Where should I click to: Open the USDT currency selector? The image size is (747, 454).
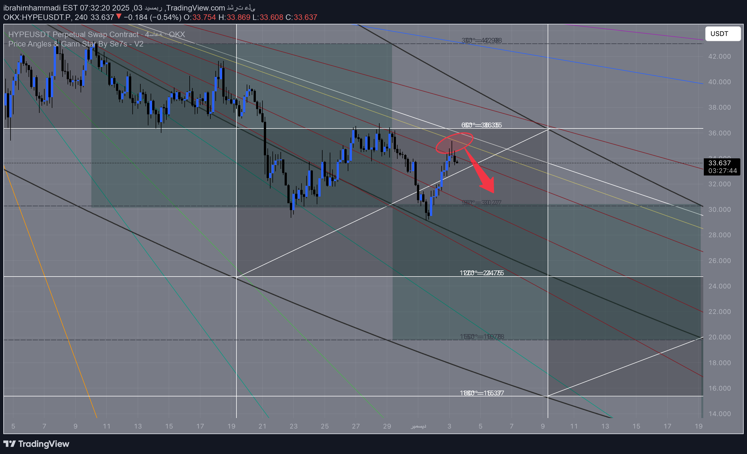coord(722,34)
